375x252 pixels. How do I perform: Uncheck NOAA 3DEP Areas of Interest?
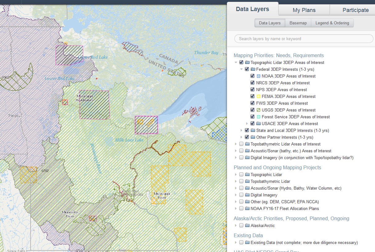pyautogui.click(x=252, y=76)
